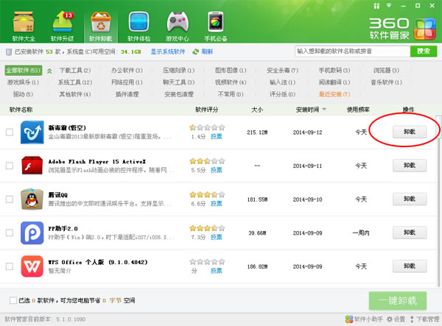The height and width of the screenshot is (326, 442).
Task: Click the uninstall search input field
Action: coord(352,52)
